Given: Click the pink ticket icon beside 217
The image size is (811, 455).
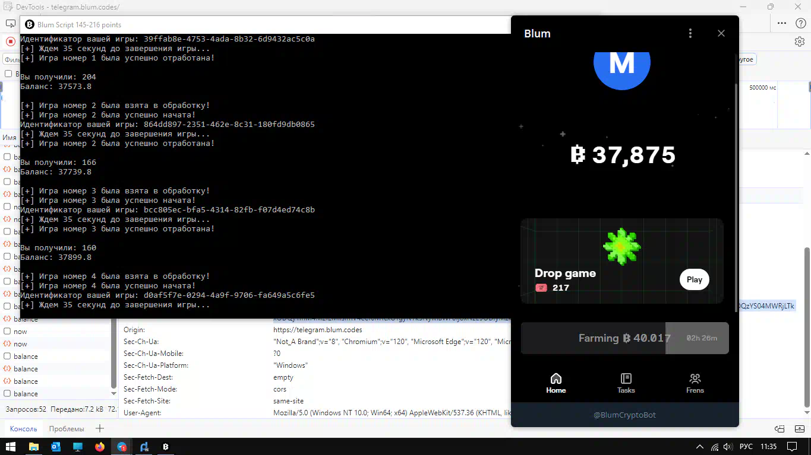Looking at the screenshot, I should coord(541,288).
